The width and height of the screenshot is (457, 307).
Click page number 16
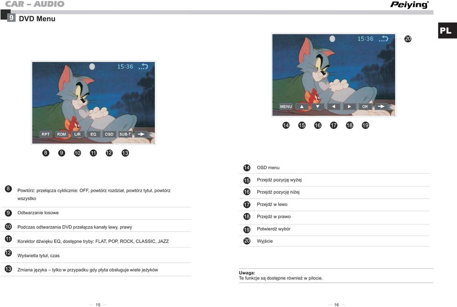tap(336, 305)
